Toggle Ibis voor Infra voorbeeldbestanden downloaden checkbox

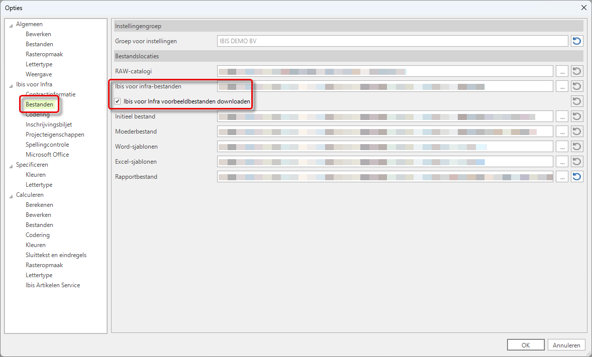(x=118, y=101)
